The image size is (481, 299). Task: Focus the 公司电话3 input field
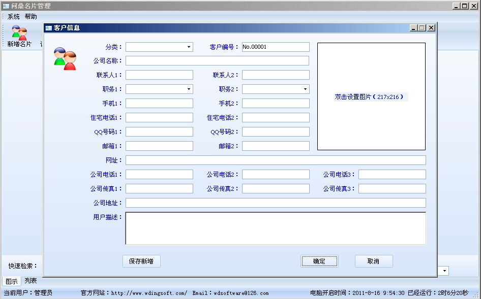click(392, 174)
